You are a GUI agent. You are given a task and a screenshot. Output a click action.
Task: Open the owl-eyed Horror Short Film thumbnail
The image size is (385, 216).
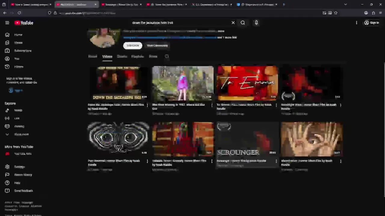(118, 139)
